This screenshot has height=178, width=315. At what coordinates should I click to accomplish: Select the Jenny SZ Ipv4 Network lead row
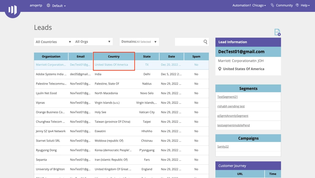(x=121, y=131)
